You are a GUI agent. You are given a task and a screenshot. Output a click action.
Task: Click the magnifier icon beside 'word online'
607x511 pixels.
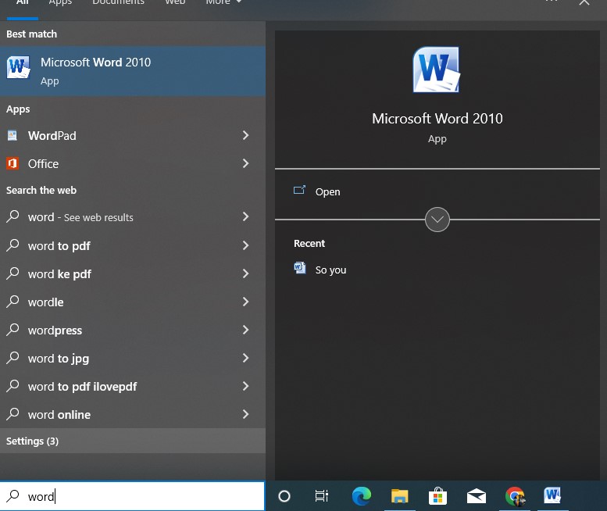(x=12, y=414)
